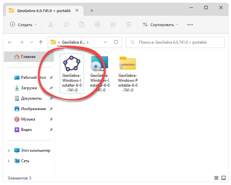Viewport: 231px width, 185px height.
Task: Click the Rename icon in toolbar
Action: pyautogui.click(x=97, y=24)
